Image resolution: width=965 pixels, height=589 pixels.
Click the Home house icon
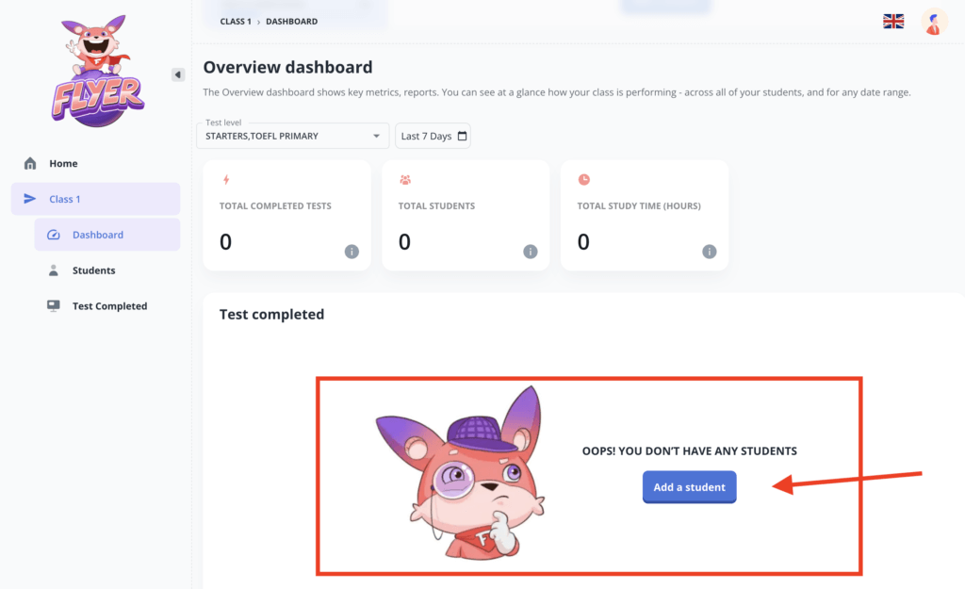(x=30, y=163)
